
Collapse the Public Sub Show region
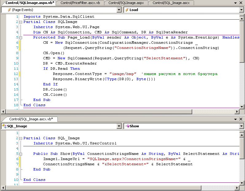pos(21,154)
